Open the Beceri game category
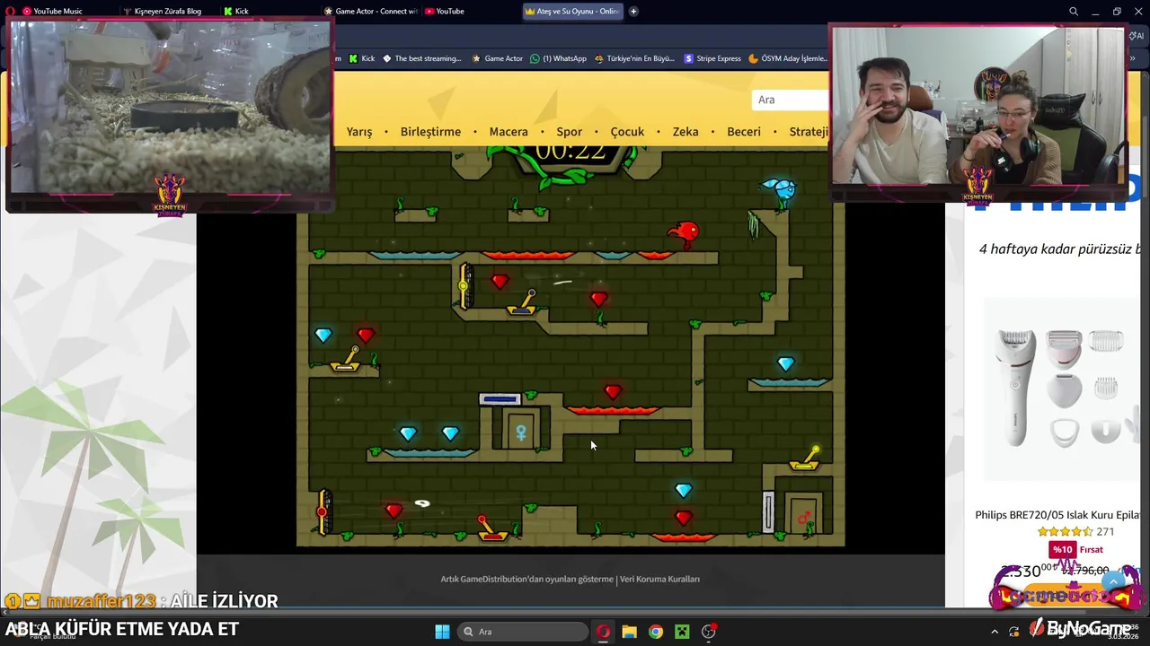The width and height of the screenshot is (1150, 646). 744,132
